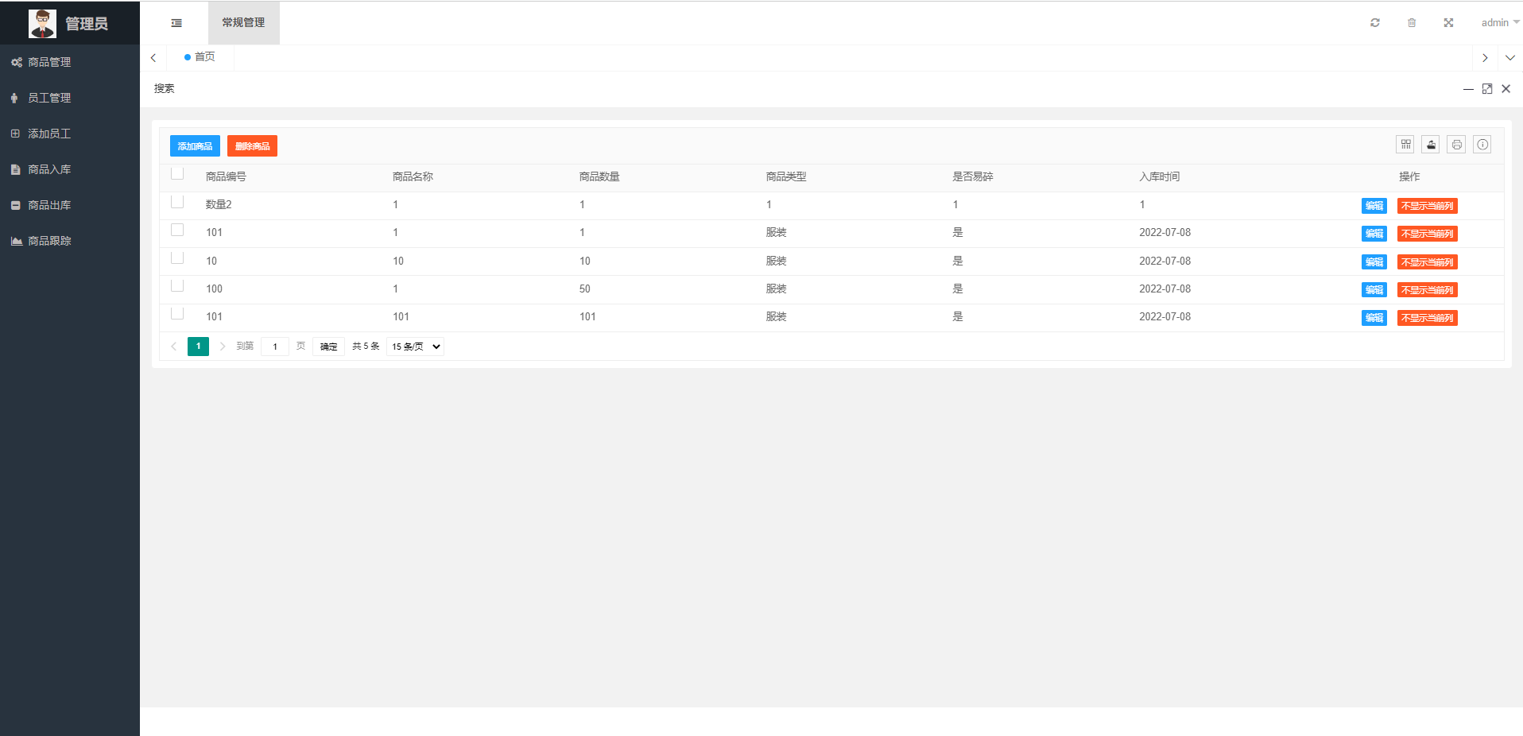The height and width of the screenshot is (736, 1523).
Task: Click the table info icon
Action: click(x=1482, y=145)
